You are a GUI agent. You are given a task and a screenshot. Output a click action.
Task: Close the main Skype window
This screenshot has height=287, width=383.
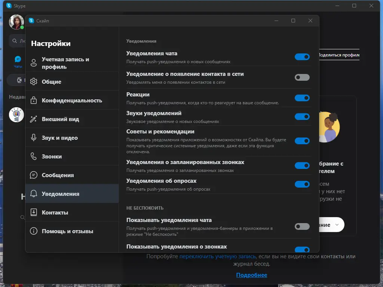[371, 6]
